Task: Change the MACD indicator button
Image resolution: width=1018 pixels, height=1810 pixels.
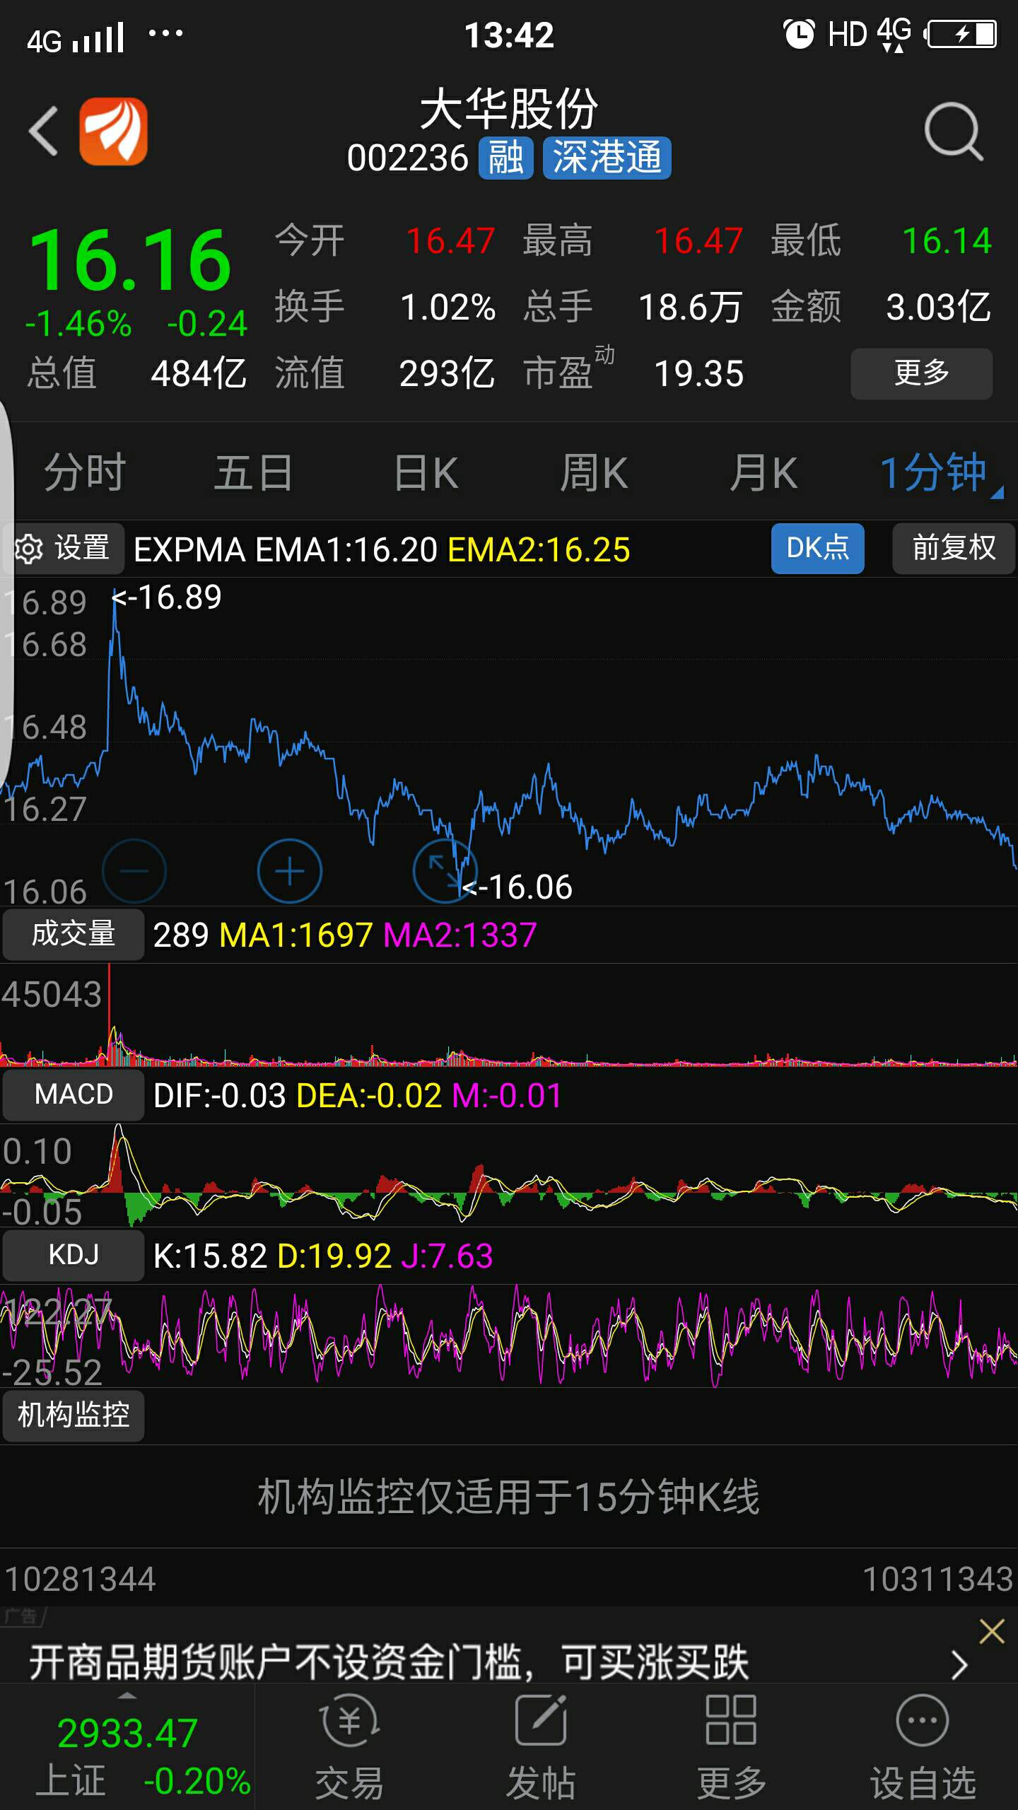Action: pos(74,1094)
